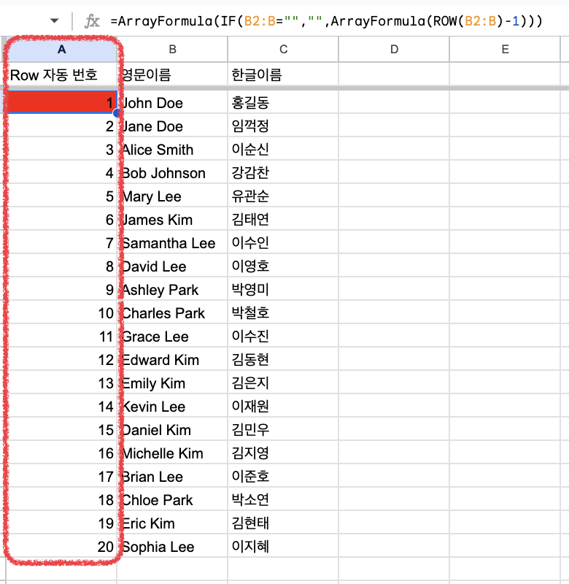Click the cell '김현태'
Viewport: 569px width, 584px height.
pyautogui.click(x=283, y=523)
